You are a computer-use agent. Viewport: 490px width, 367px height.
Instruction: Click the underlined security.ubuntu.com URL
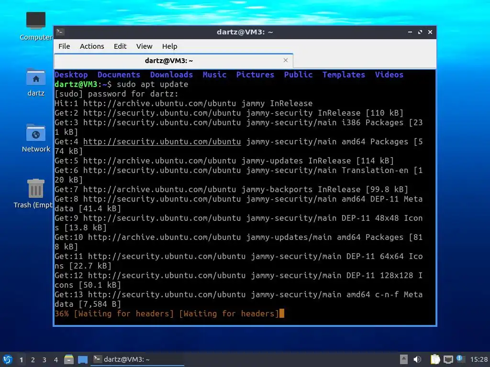pos(162,141)
